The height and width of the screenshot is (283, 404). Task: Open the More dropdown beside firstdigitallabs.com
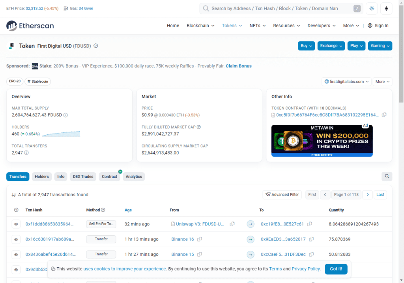[x=382, y=82]
